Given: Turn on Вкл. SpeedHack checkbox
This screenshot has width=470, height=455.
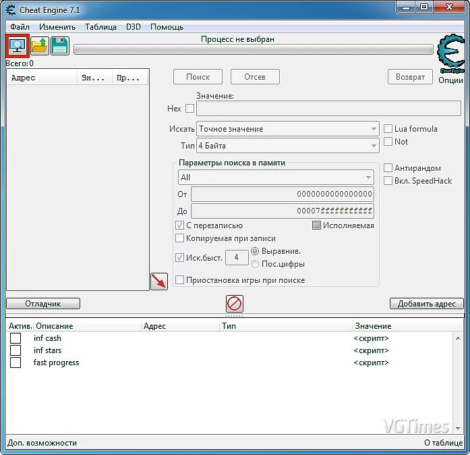Looking at the screenshot, I should pos(388,181).
